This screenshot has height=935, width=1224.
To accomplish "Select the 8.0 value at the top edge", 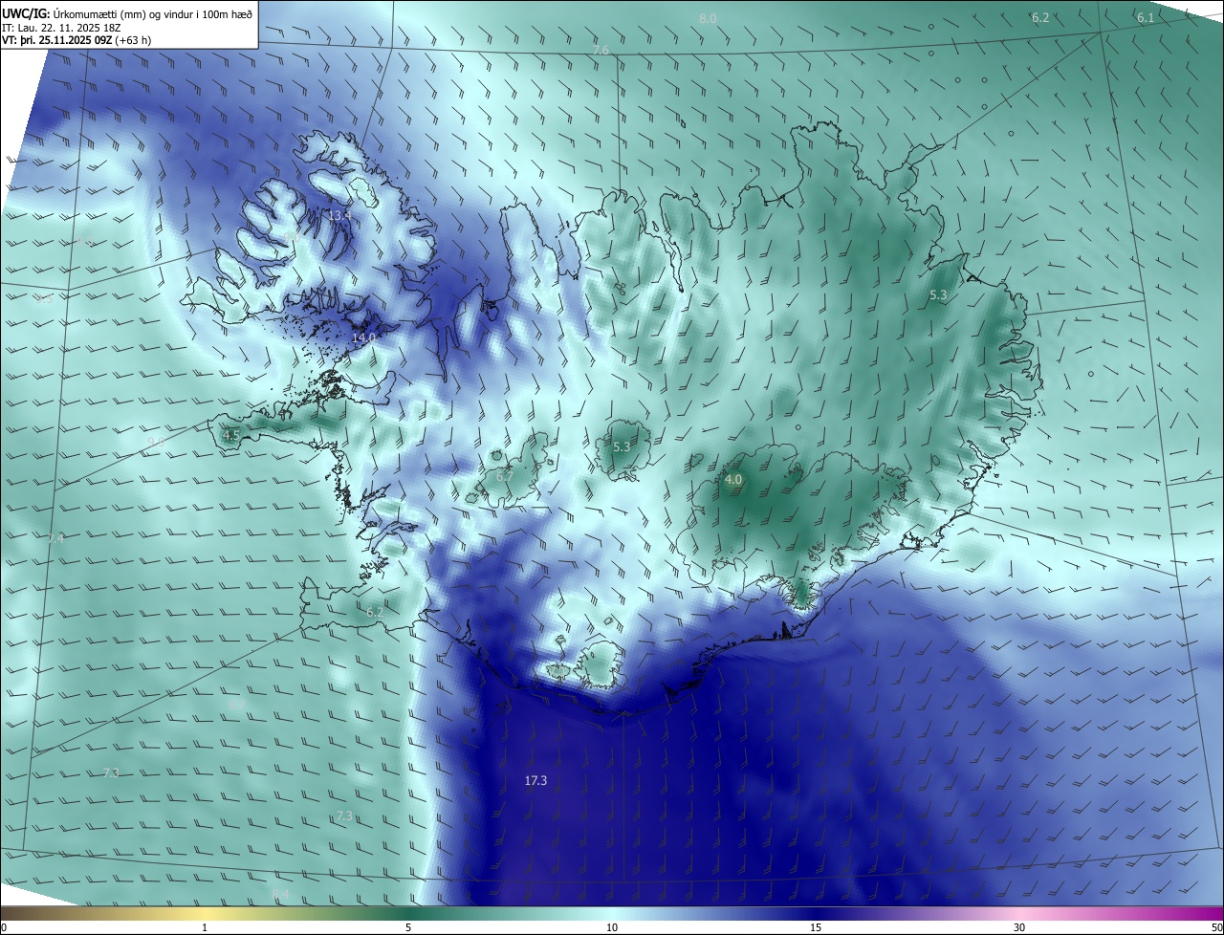I will point(708,19).
